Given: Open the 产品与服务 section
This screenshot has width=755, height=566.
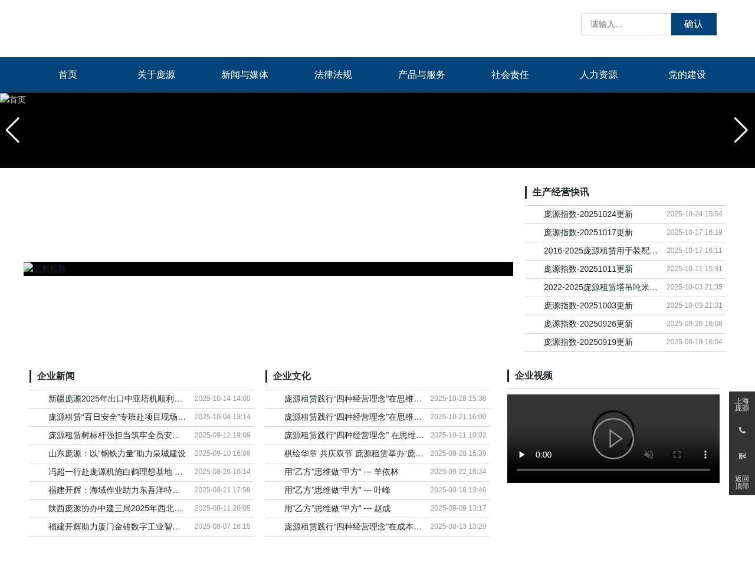Looking at the screenshot, I should tap(421, 75).
